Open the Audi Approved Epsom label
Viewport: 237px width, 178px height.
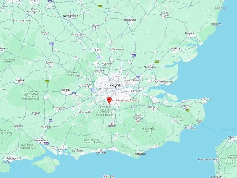[x=125, y=100]
